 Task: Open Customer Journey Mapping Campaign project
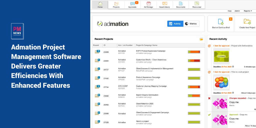click(x=151, y=86)
